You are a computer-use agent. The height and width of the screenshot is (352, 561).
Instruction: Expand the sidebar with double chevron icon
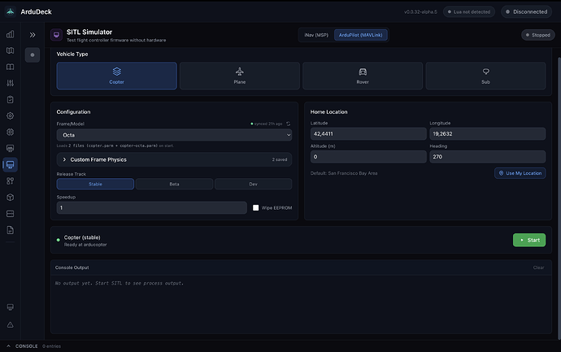(x=33, y=35)
